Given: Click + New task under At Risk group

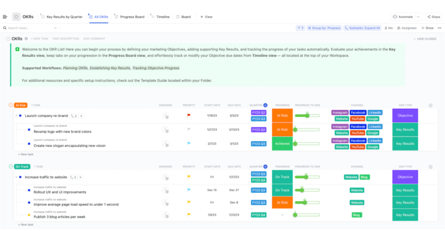Looking at the screenshot, I should pyautogui.click(x=25, y=154).
